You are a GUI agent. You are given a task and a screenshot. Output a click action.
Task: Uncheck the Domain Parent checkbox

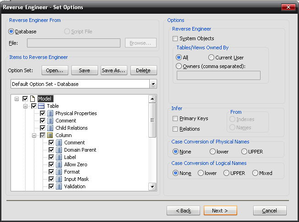(51, 150)
